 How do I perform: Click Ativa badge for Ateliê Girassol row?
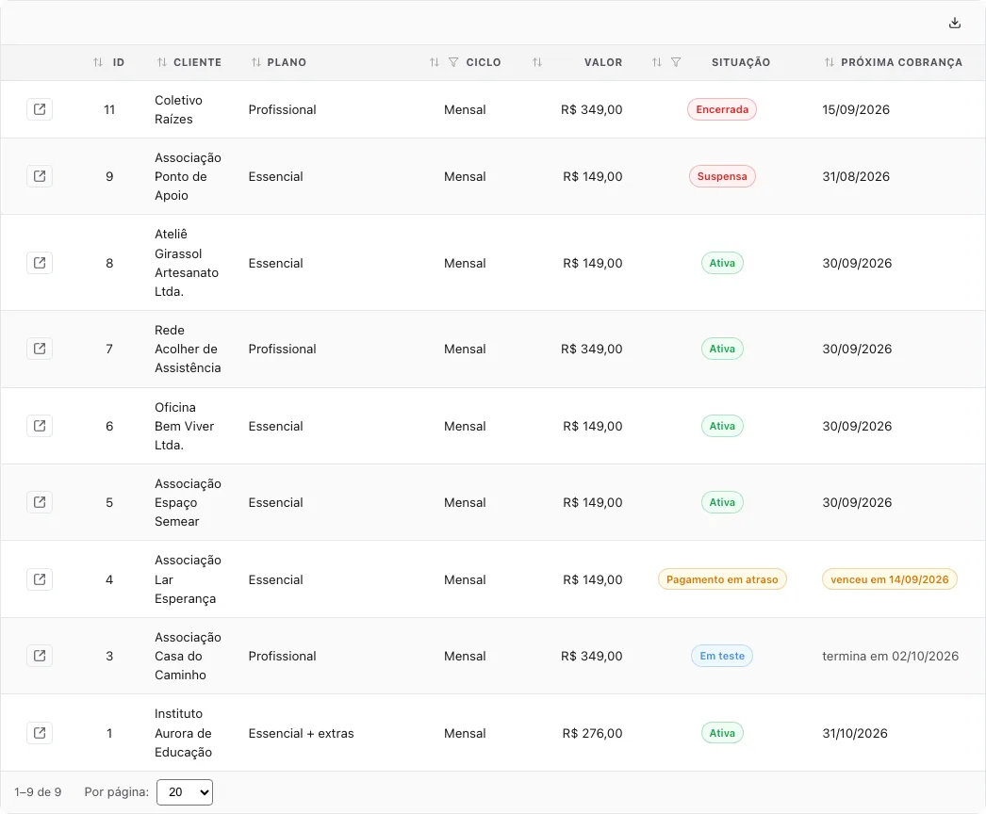pos(722,263)
